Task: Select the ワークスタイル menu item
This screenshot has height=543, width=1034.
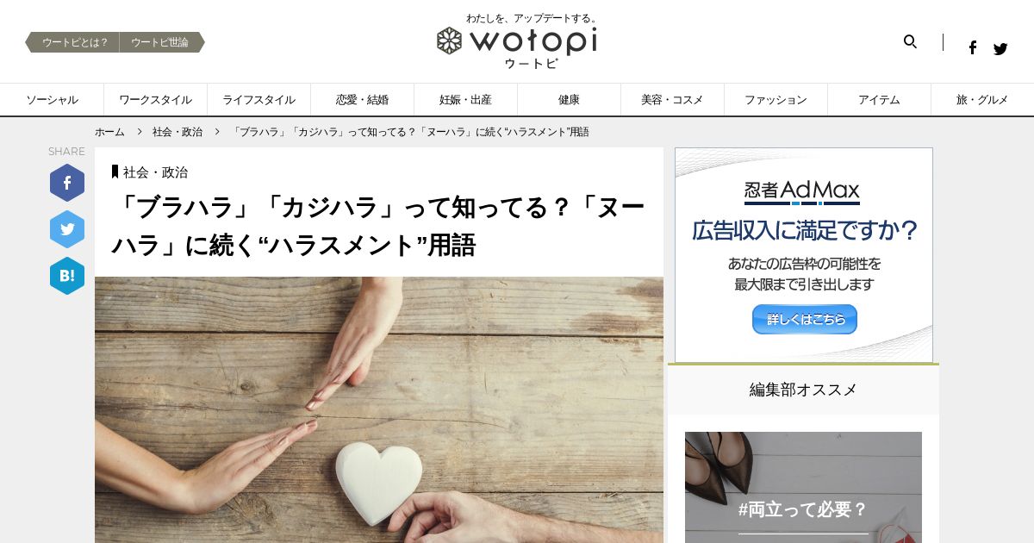Action: [155, 100]
